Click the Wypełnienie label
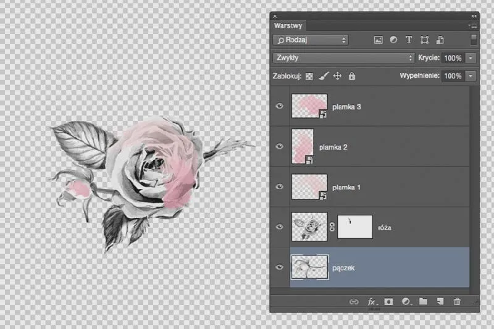Image resolution: width=494 pixels, height=329 pixels. (419, 76)
